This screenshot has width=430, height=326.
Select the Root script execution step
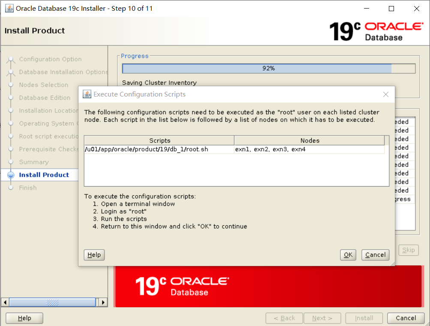tap(48, 136)
